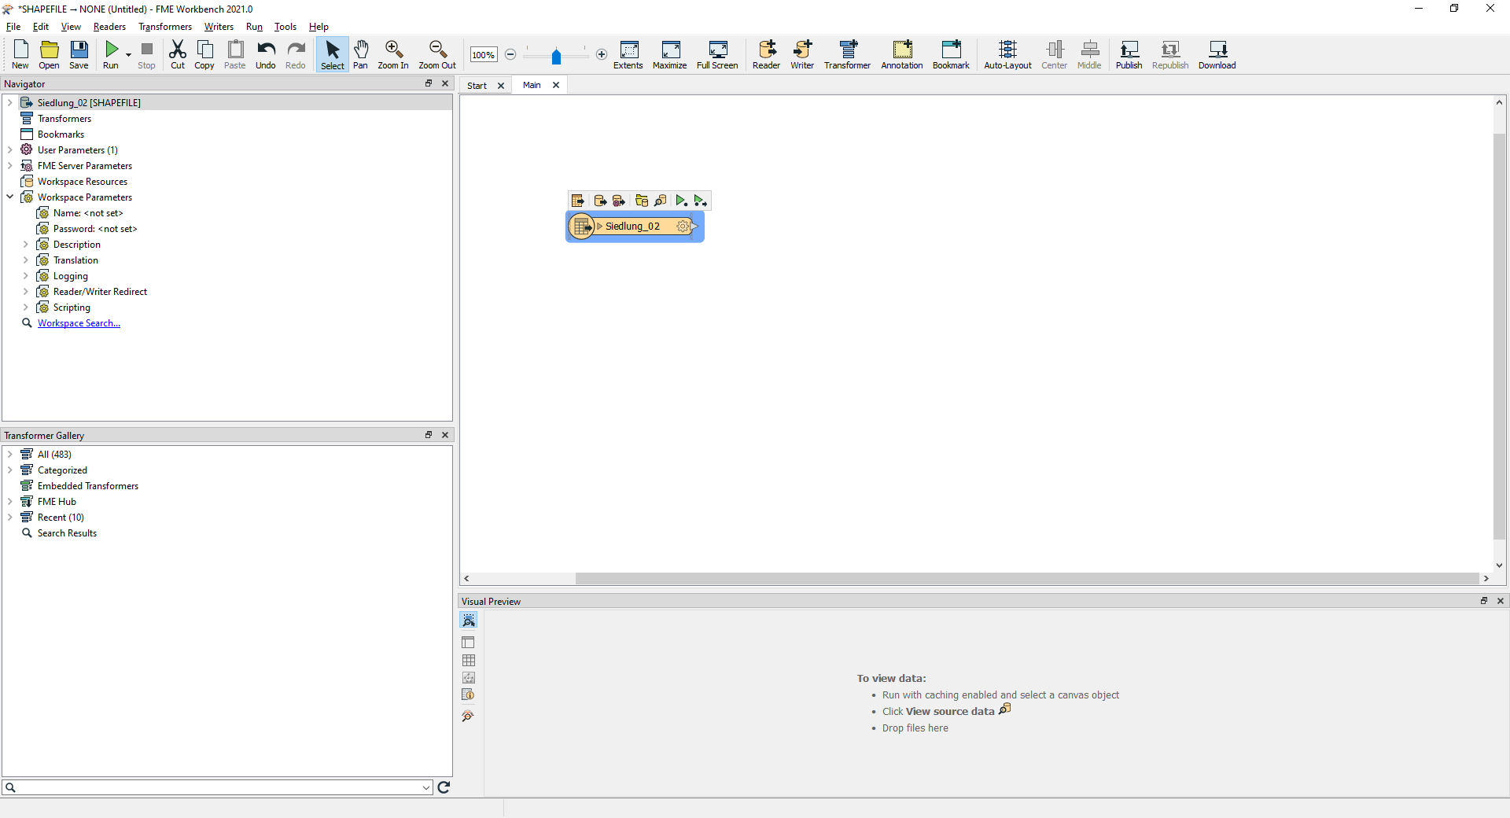Image resolution: width=1510 pixels, height=818 pixels.
Task: Zoom to Extents
Action: pyautogui.click(x=628, y=54)
